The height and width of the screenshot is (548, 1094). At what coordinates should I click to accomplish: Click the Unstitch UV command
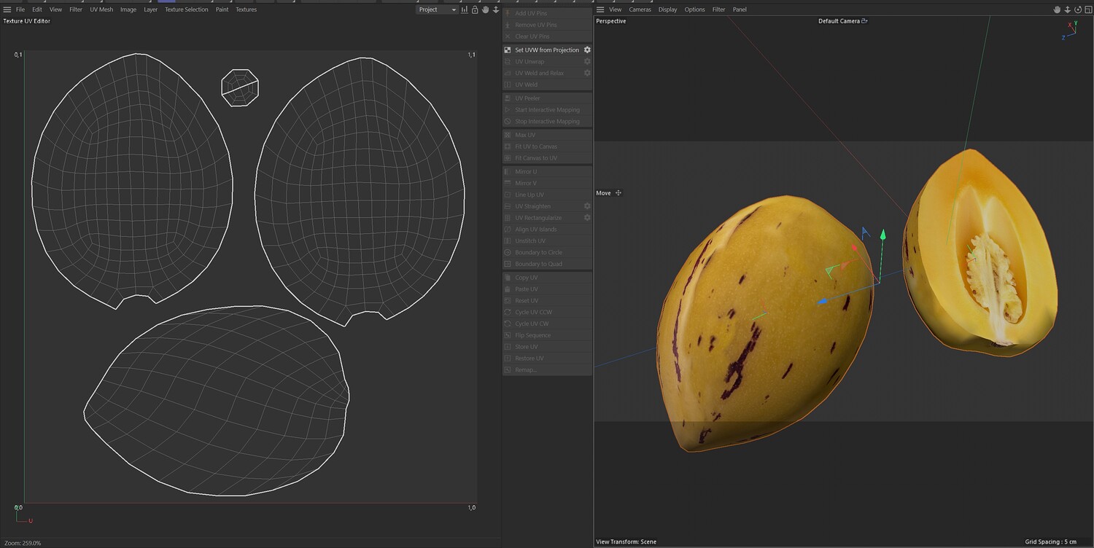click(x=547, y=240)
